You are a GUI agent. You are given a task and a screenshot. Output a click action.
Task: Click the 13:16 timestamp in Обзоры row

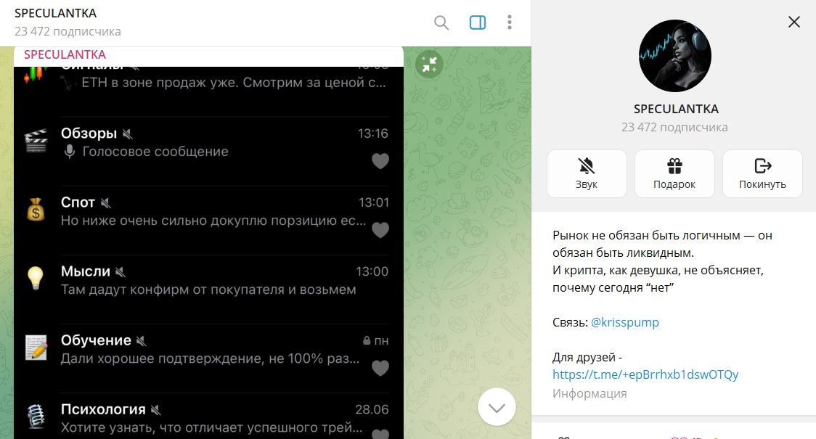pos(373,134)
